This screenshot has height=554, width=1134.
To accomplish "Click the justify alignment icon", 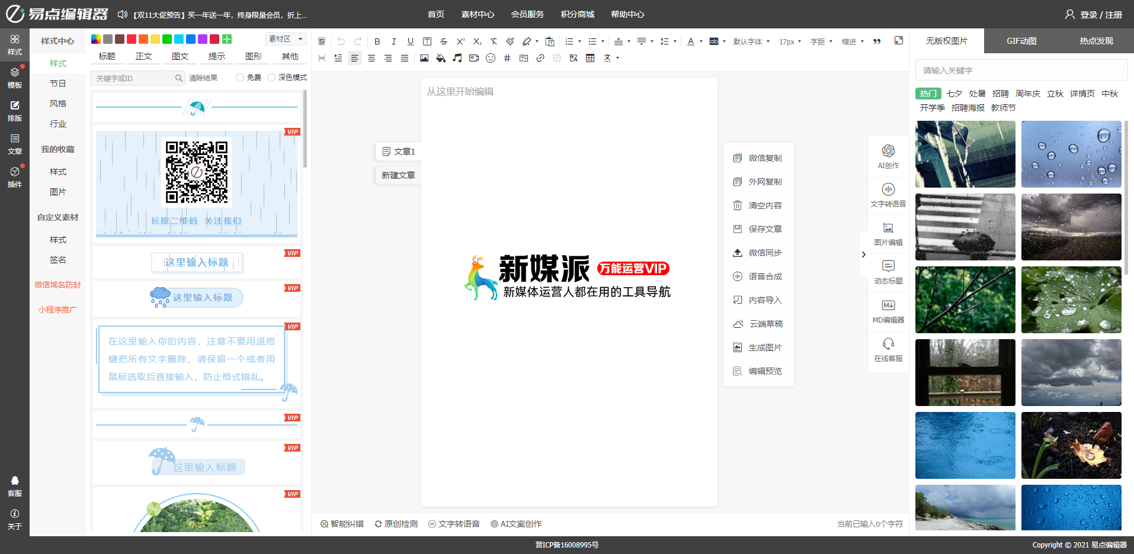I will pyautogui.click(x=405, y=58).
